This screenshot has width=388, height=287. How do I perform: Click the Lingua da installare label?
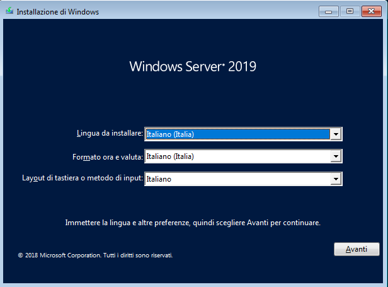coord(110,133)
